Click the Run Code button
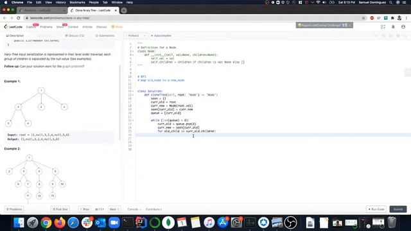This screenshot has height=231, width=411. click(376, 209)
